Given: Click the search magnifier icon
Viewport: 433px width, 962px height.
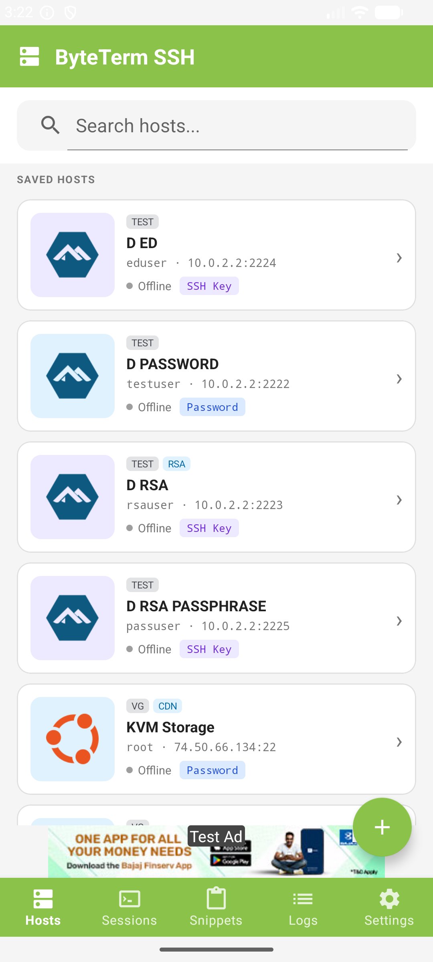Looking at the screenshot, I should (51, 125).
